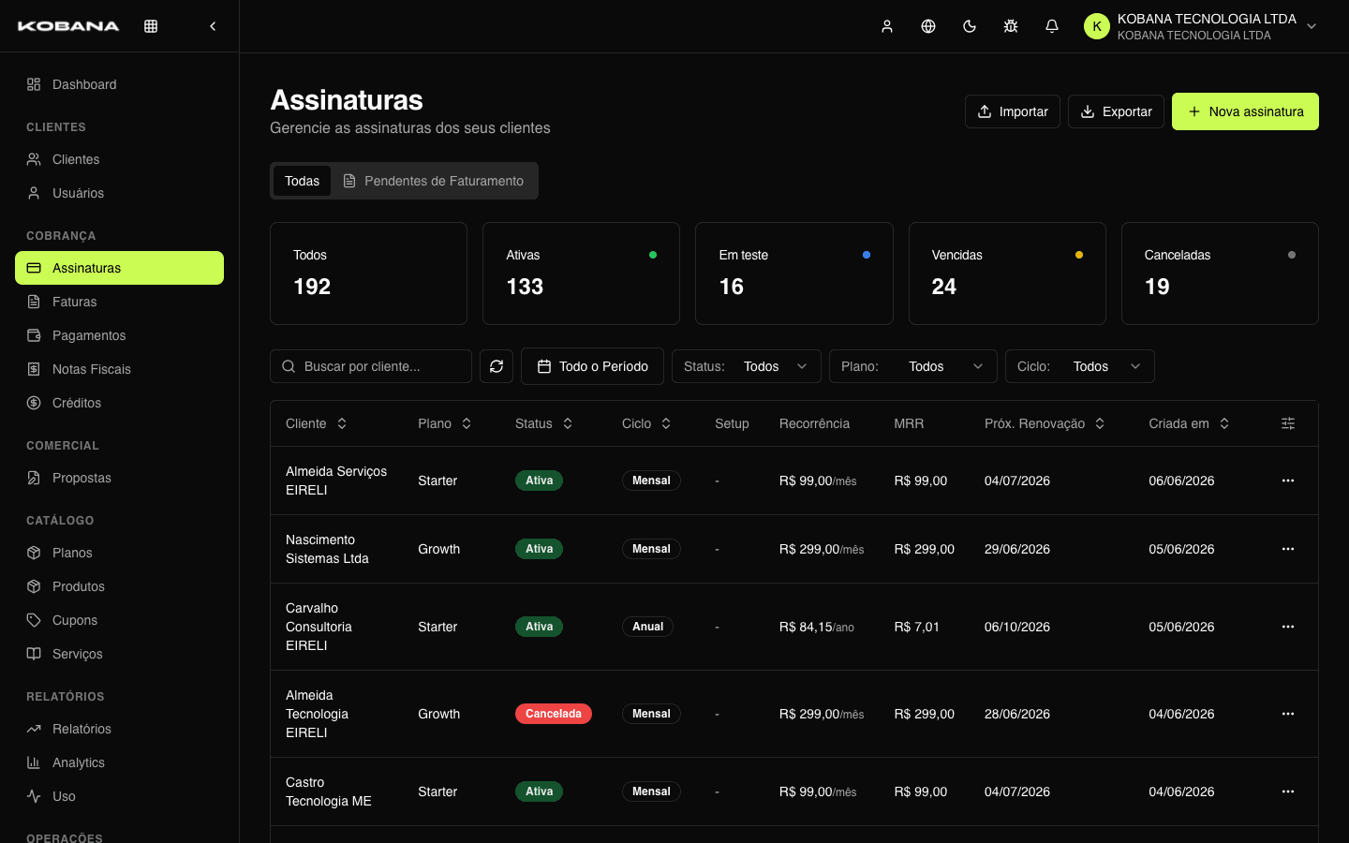The height and width of the screenshot is (843, 1349).
Task: Sort by Ciclo column header
Action: pyautogui.click(x=647, y=423)
